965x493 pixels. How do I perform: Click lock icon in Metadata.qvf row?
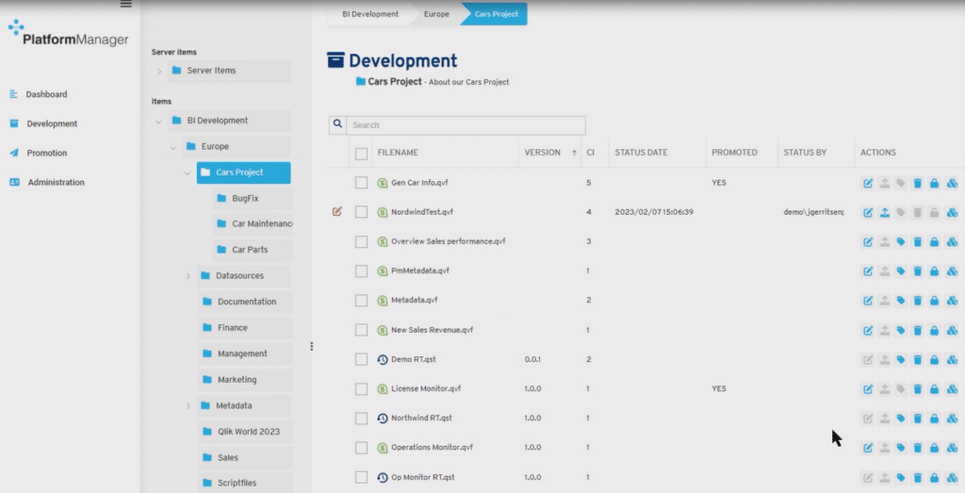tap(934, 301)
